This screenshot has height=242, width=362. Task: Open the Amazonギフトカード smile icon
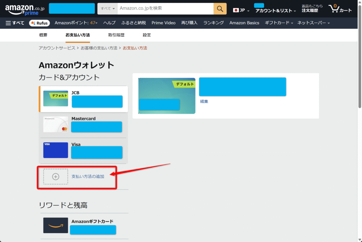tap(56, 225)
